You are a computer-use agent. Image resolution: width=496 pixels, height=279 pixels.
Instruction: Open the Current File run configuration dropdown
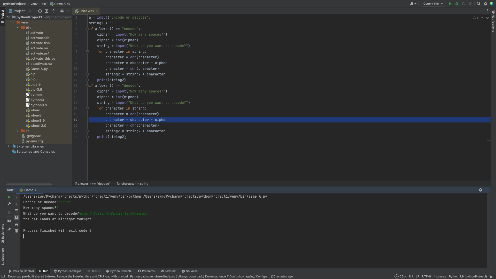[x=433, y=4]
